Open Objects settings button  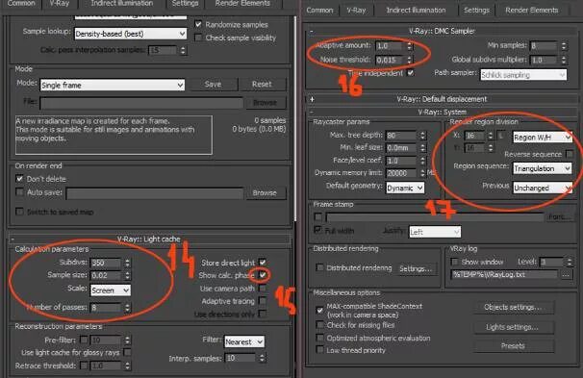click(513, 308)
